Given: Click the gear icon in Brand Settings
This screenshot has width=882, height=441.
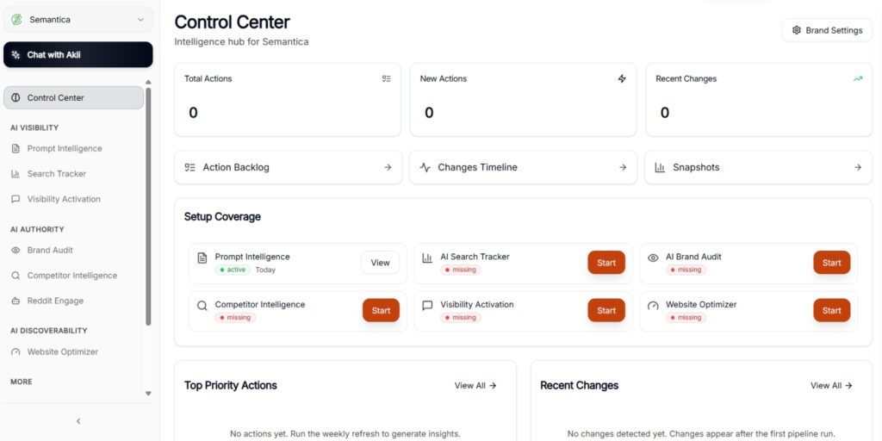Looking at the screenshot, I should pyautogui.click(x=797, y=30).
